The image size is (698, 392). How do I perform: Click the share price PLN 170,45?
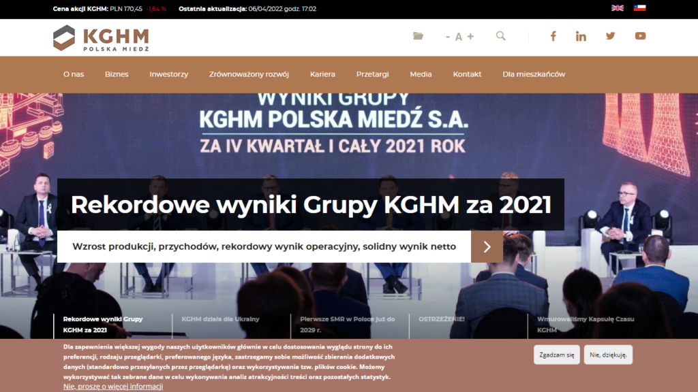pos(126,9)
